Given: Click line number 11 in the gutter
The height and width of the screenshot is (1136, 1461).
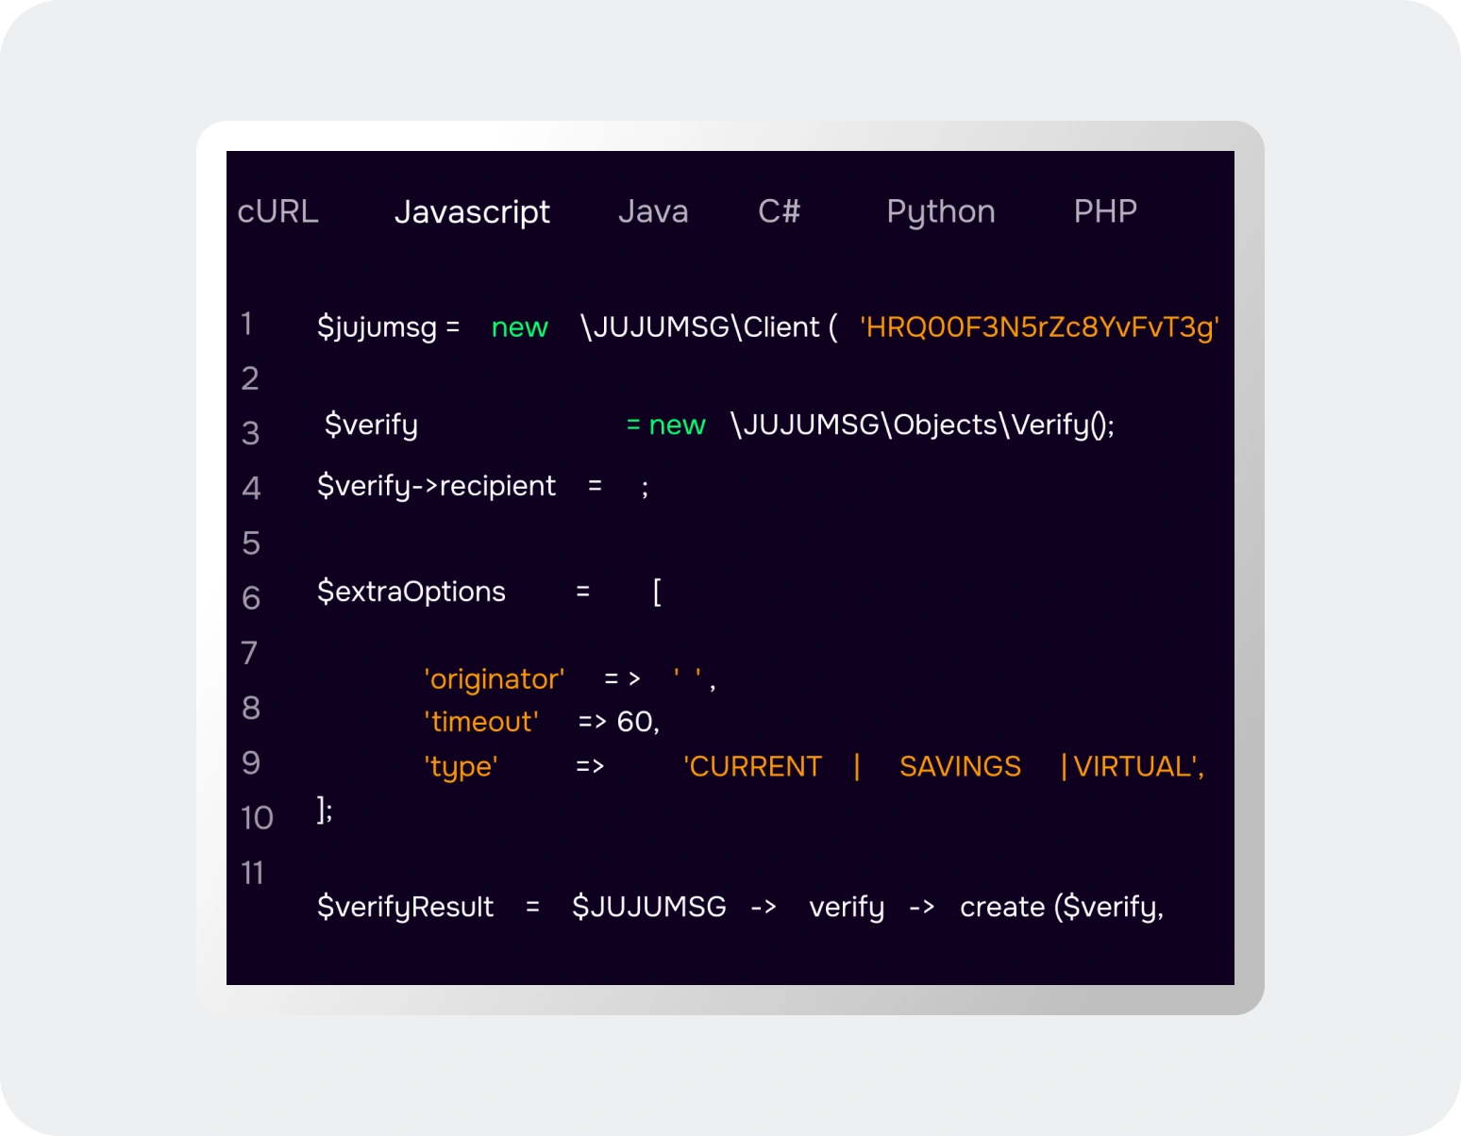Looking at the screenshot, I should coord(252,873).
